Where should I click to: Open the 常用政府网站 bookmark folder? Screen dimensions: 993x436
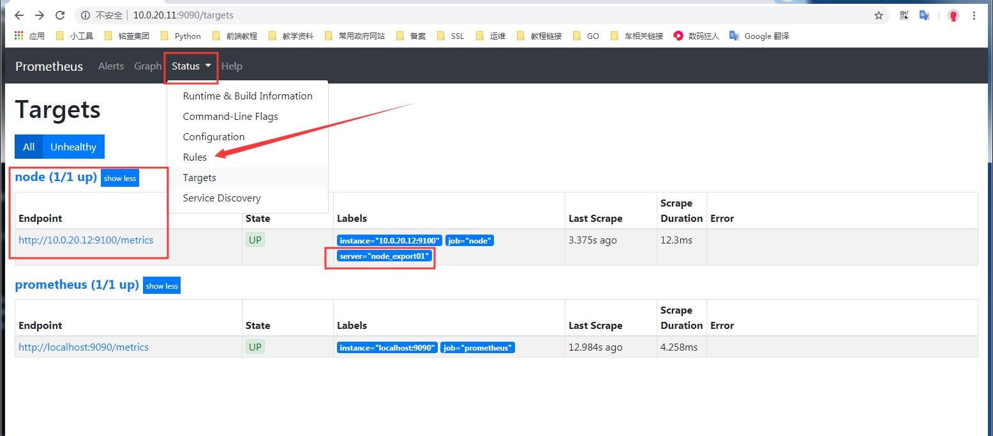click(355, 36)
